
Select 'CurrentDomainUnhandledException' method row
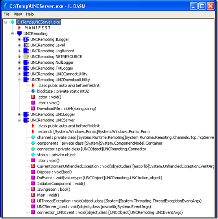click(126, 166)
